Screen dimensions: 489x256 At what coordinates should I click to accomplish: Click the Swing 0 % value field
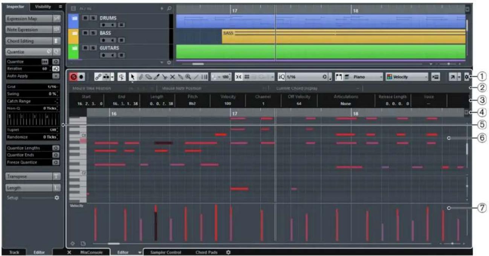point(33,94)
